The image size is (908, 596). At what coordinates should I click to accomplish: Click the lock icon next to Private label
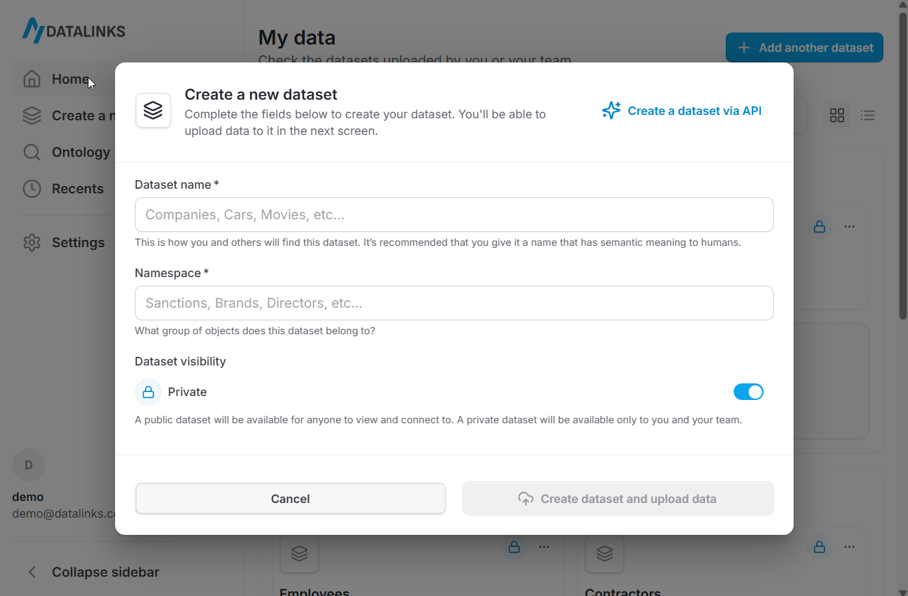tap(148, 392)
